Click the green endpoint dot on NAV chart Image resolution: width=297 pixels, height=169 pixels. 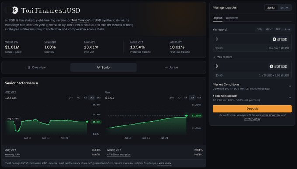[x=187, y=115]
